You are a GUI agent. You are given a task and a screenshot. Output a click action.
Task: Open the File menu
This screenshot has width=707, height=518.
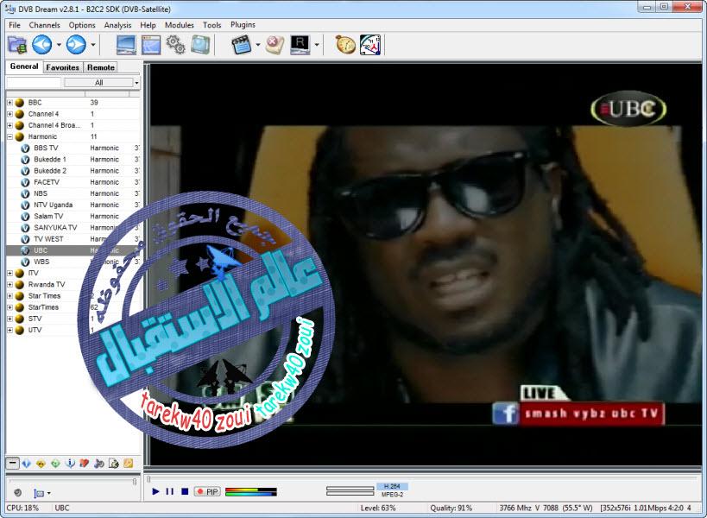[15, 25]
